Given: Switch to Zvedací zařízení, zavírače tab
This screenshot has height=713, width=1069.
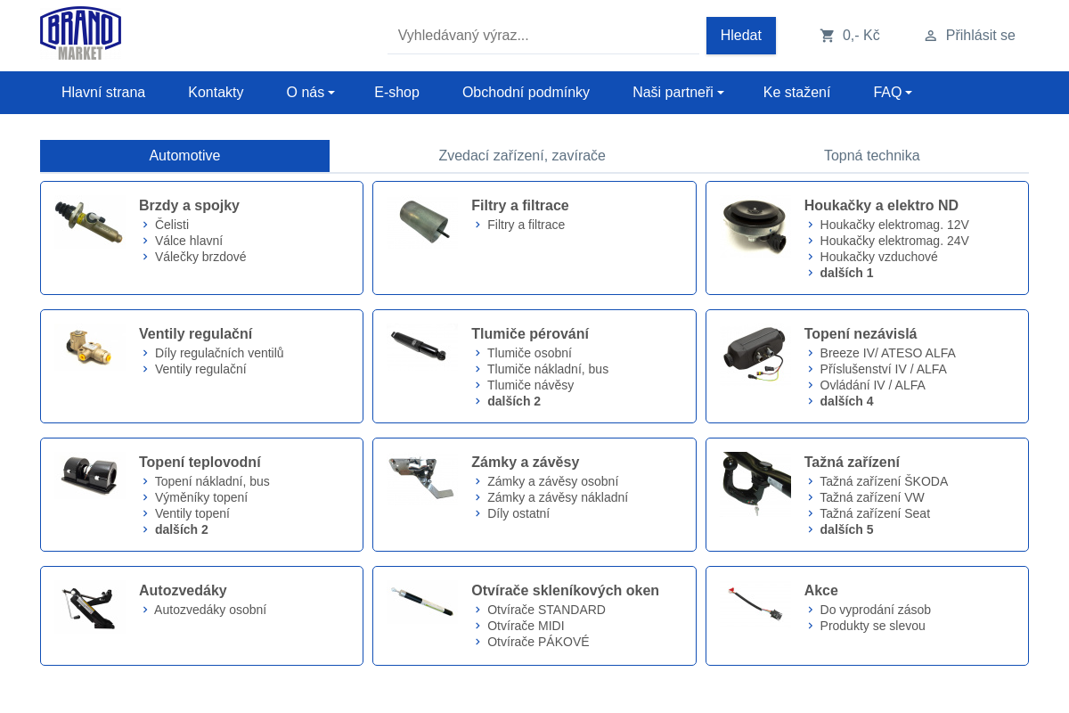Looking at the screenshot, I should pos(521,156).
